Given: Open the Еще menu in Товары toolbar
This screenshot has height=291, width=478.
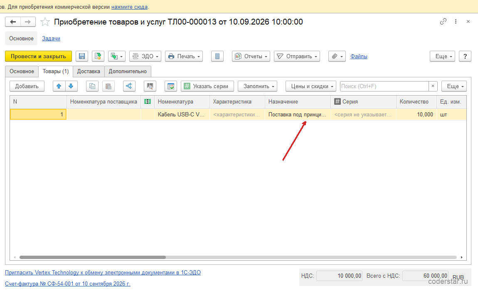Looking at the screenshot, I should (x=454, y=86).
